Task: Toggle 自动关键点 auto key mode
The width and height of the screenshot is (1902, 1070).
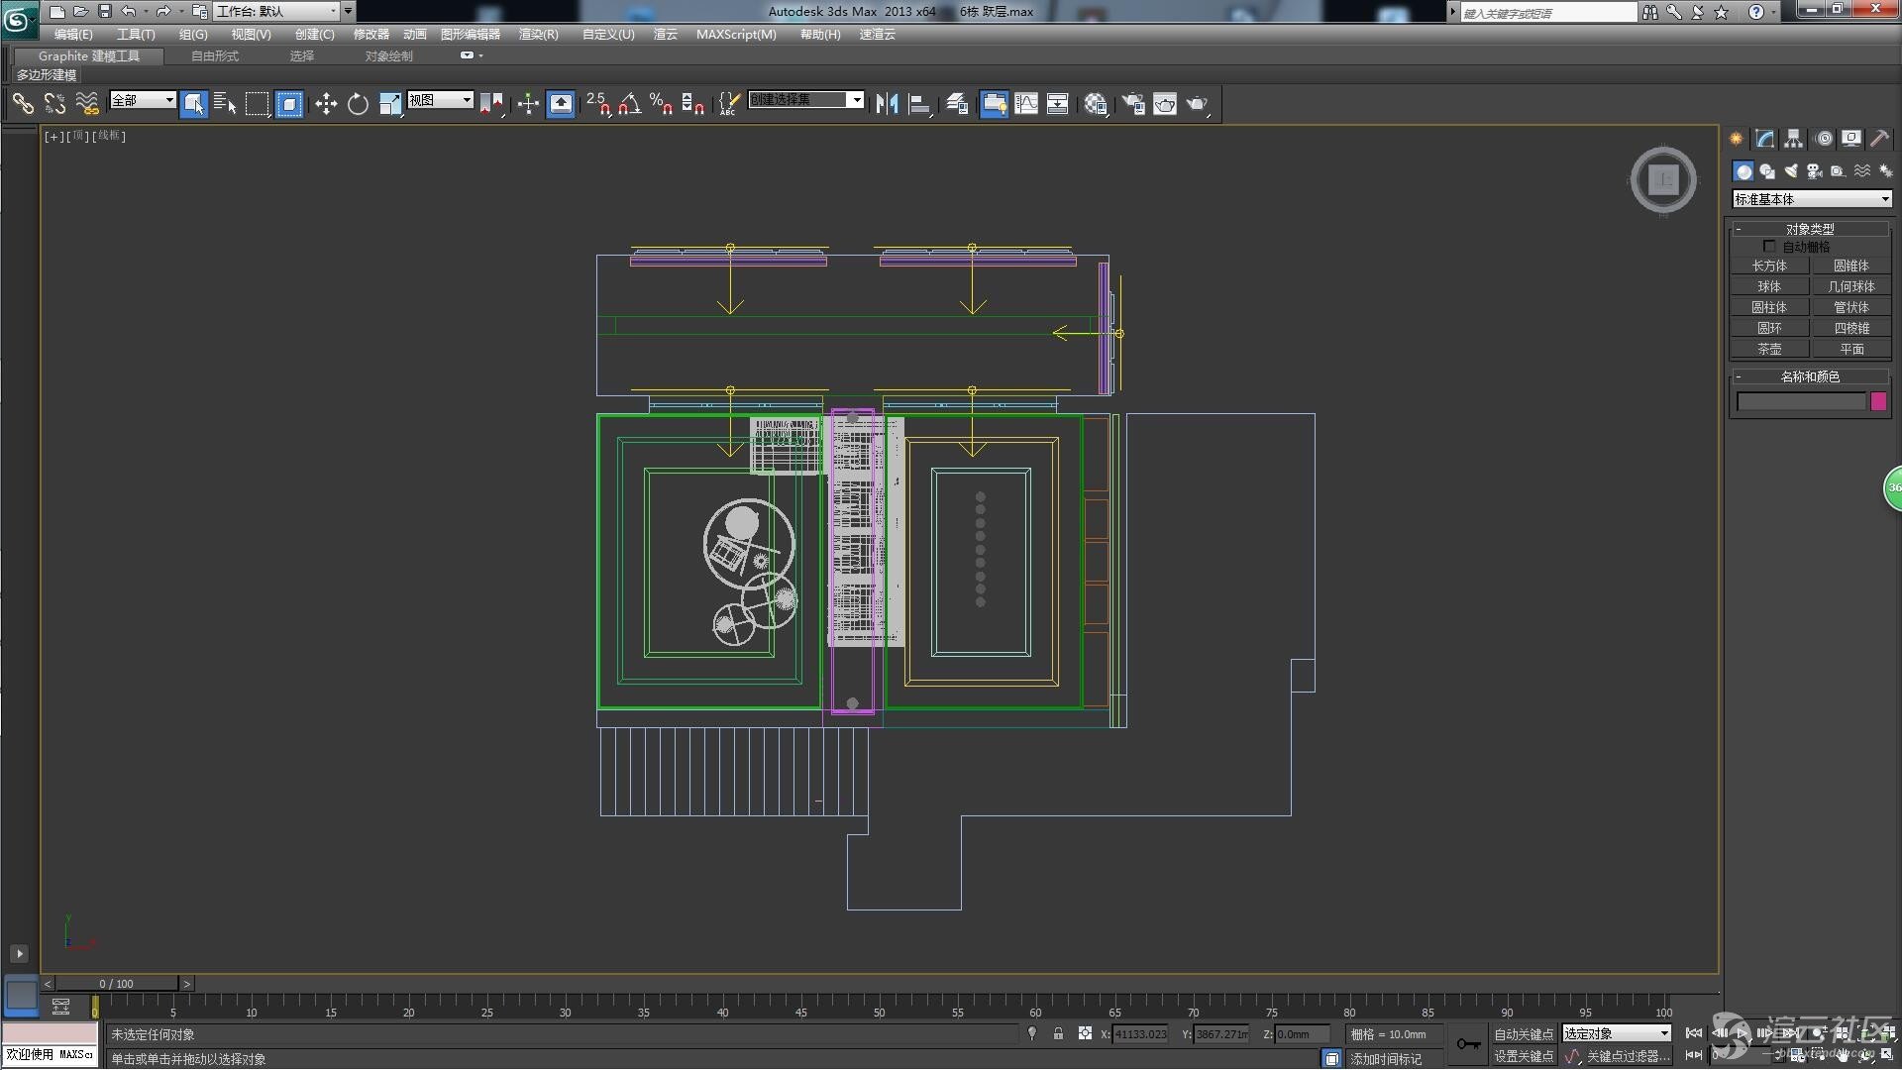Action: (1524, 1033)
